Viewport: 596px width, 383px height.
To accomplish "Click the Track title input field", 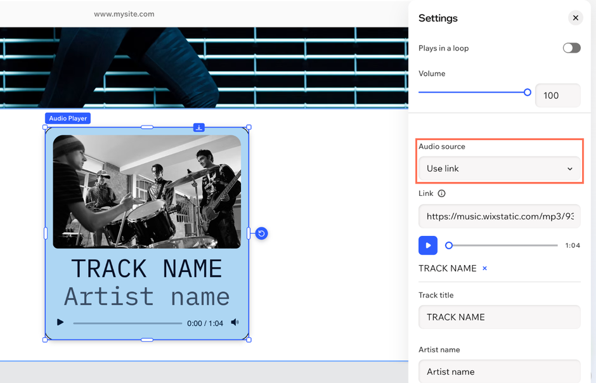I will tap(500, 317).
